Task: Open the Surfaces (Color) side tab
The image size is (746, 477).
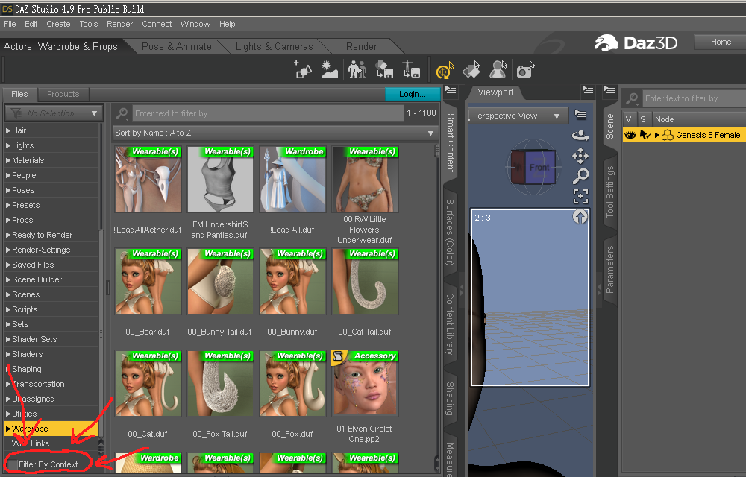Action: click(x=450, y=233)
